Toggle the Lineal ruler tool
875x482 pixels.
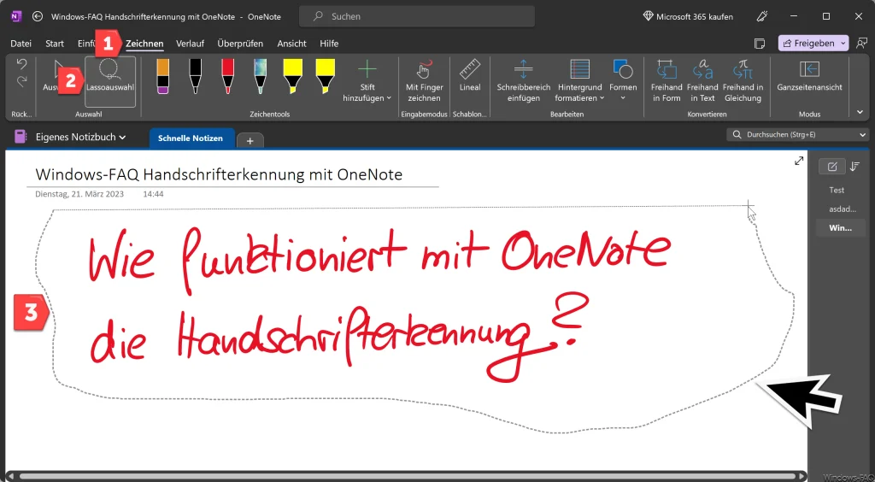[x=470, y=76]
